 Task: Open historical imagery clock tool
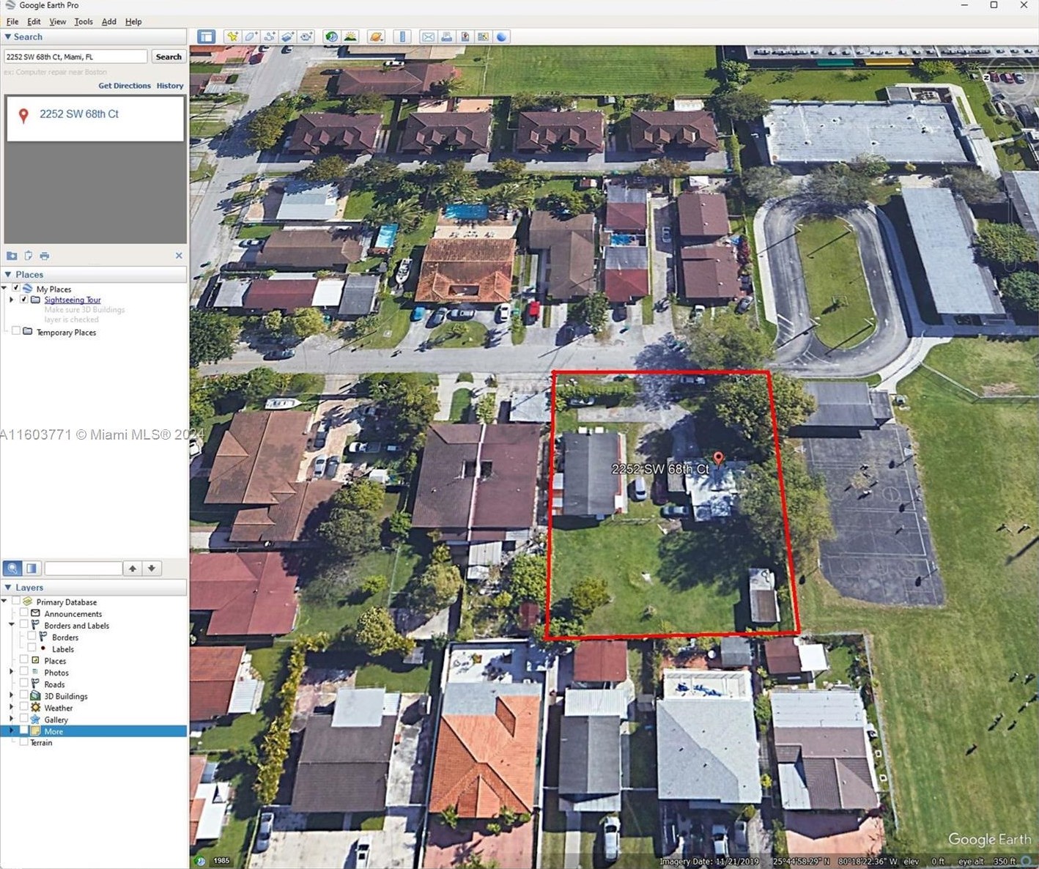click(332, 37)
